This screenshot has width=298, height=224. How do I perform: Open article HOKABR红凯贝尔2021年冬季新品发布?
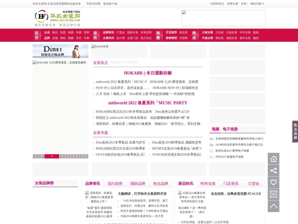(x=124, y=112)
